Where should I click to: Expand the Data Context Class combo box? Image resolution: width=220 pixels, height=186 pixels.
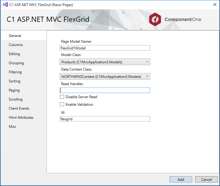point(105,76)
